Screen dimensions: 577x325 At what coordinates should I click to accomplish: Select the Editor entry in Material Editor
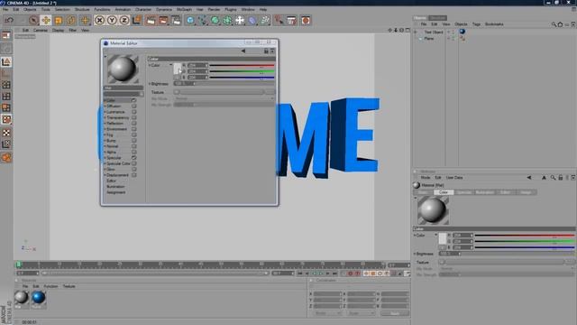click(x=111, y=181)
